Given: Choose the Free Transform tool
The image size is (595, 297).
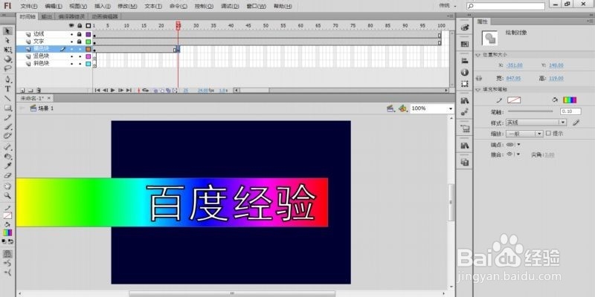Looking at the screenshot, I should (7, 50).
